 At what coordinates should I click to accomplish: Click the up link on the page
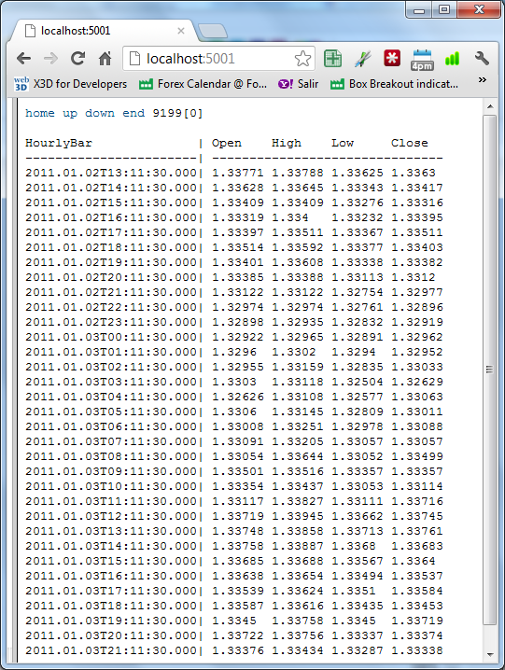[x=70, y=114]
